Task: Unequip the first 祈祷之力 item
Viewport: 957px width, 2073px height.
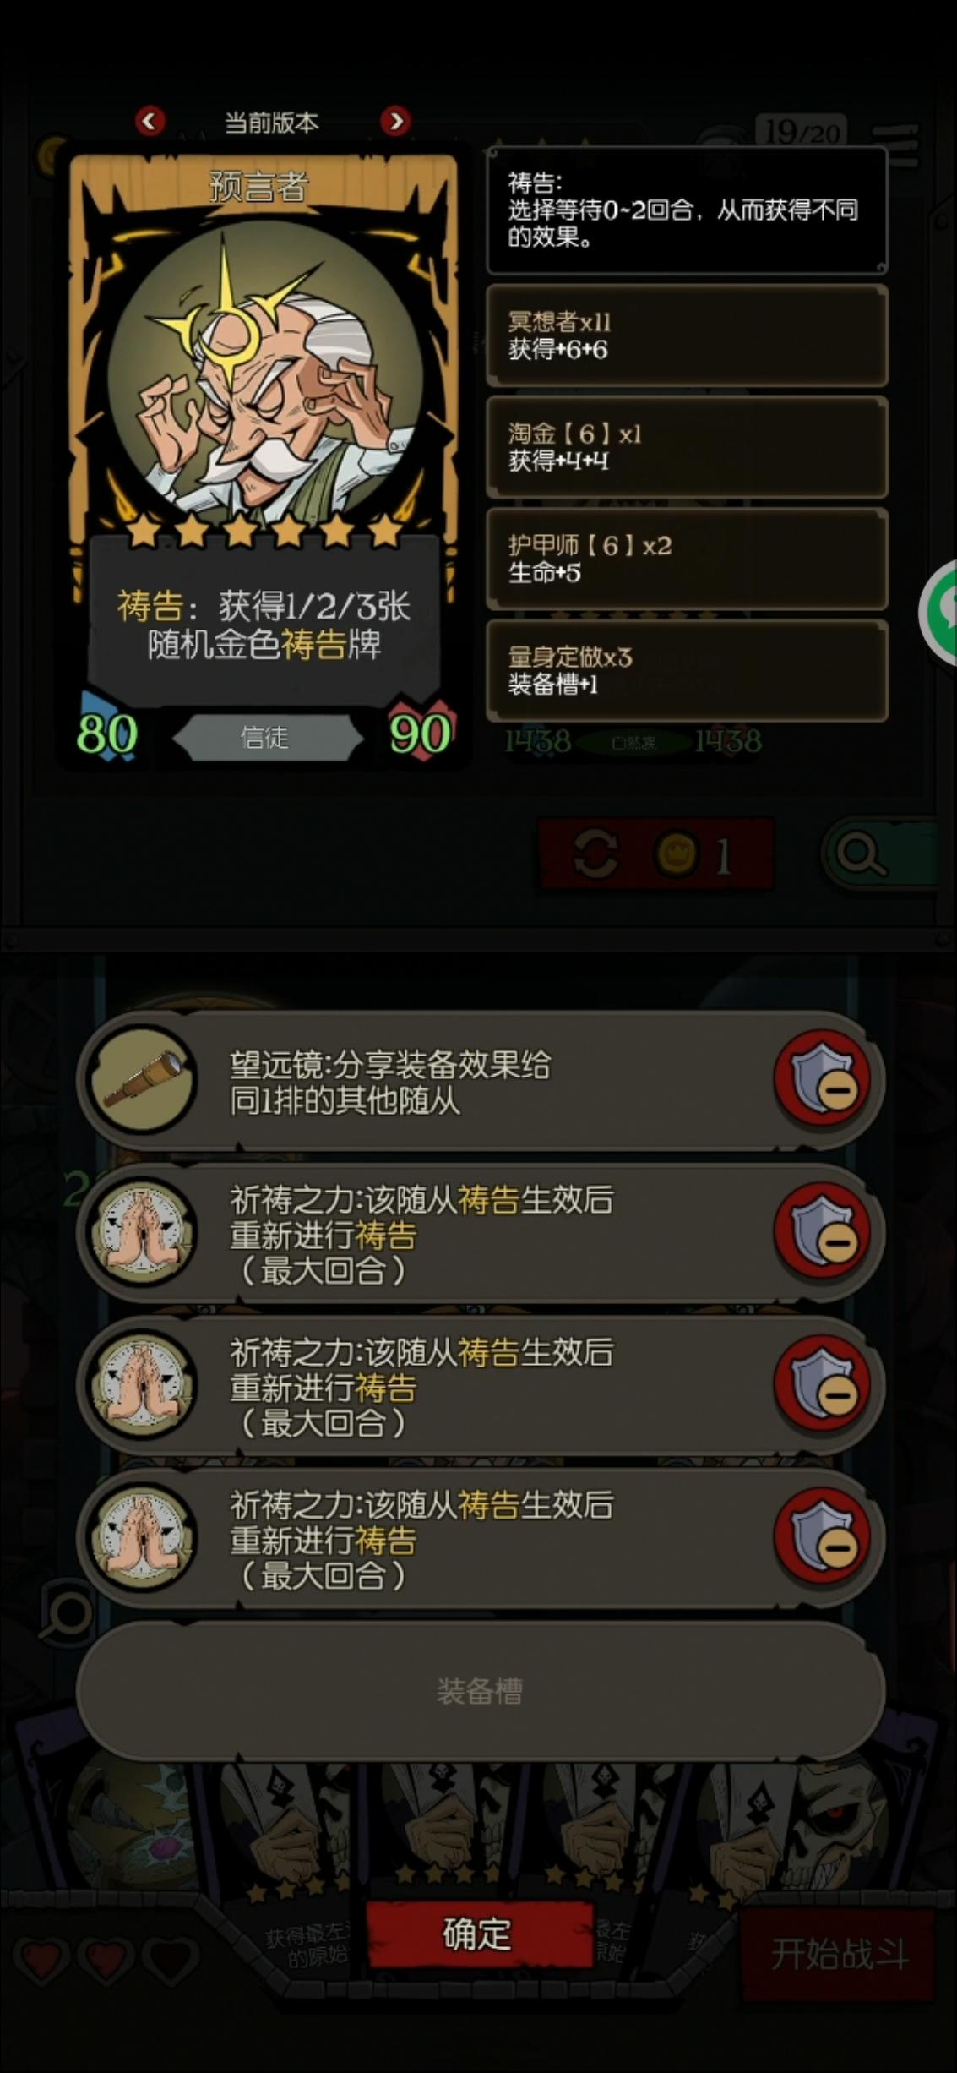Action: click(822, 1231)
